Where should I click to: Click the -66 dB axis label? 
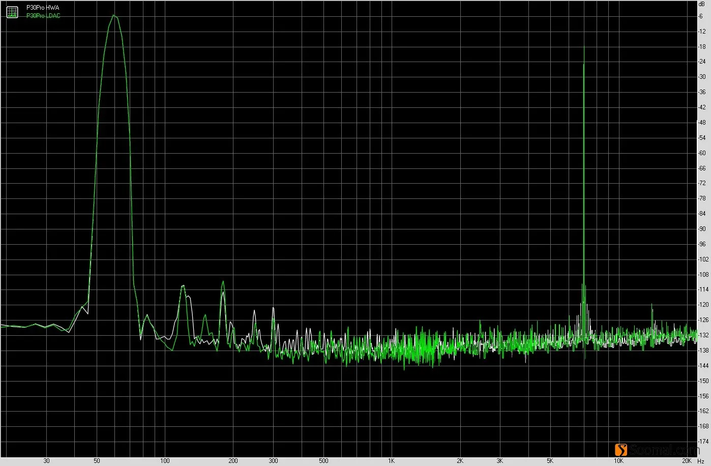(702, 168)
